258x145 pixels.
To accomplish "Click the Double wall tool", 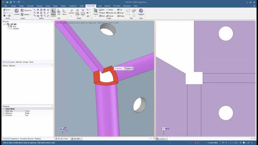I will [111, 13].
